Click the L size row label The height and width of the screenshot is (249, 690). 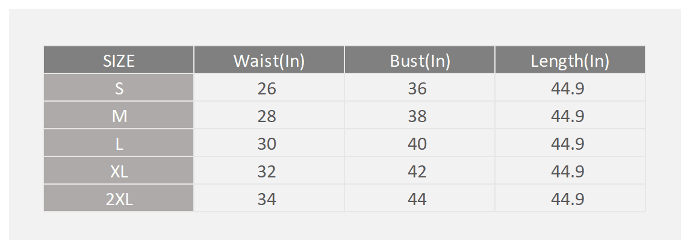119,143
